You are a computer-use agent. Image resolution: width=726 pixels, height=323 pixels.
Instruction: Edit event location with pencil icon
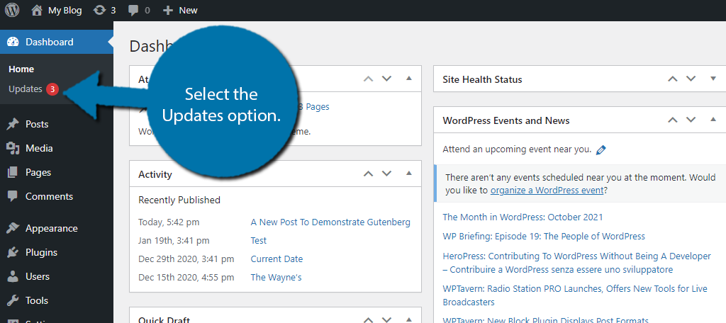click(x=601, y=150)
